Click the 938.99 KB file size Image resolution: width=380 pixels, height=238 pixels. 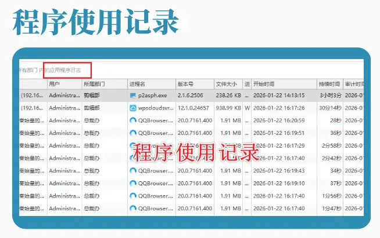(x=228, y=108)
